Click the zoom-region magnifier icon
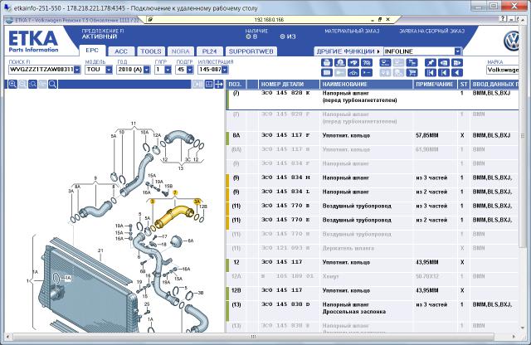Screen dimensions: 531x345 [33, 85]
